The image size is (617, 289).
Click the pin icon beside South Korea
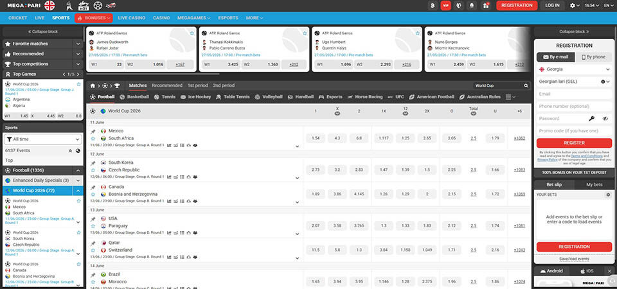click(x=93, y=163)
